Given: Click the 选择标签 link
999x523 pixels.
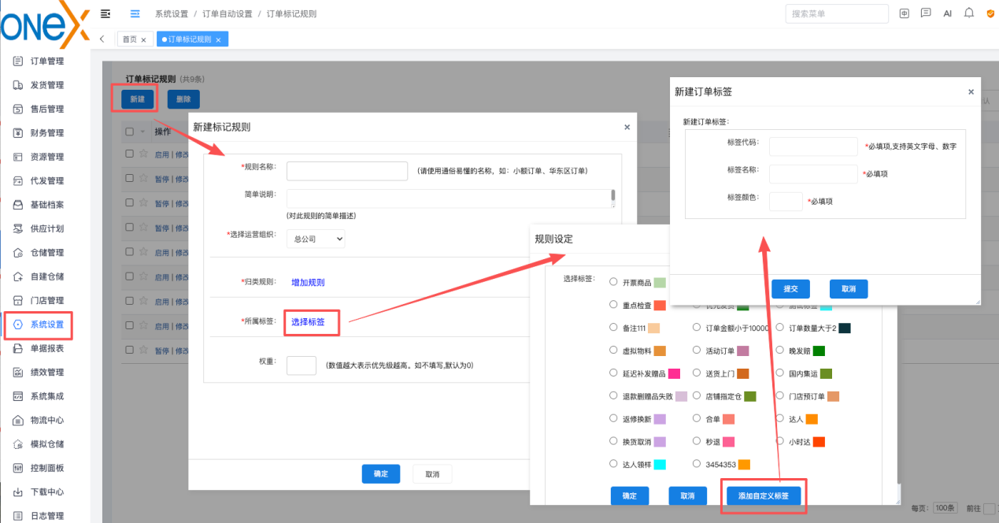Looking at the screenshot, I should tap(308, 321).
